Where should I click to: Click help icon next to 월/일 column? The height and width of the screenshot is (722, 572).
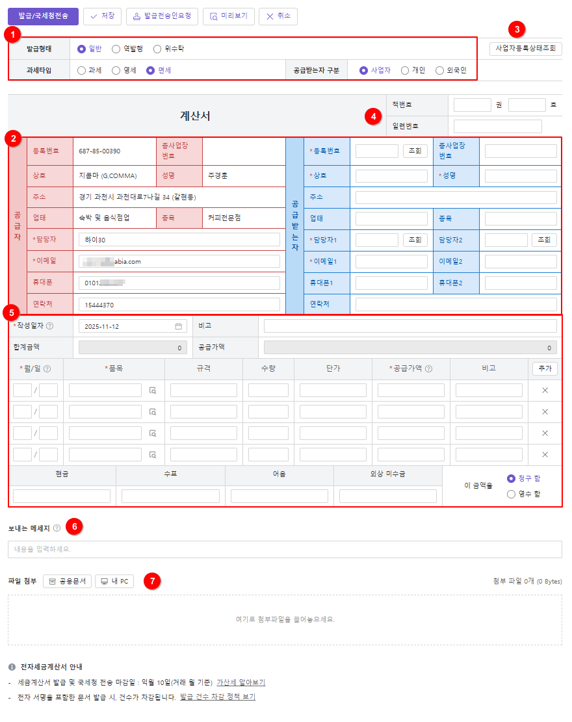pyautogui.click(x=47, y=369)
